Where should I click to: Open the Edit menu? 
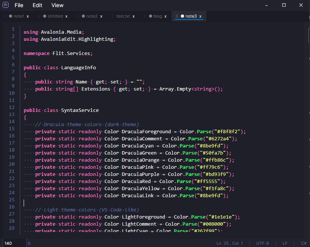pyautogui.click(x=38, y=5)
